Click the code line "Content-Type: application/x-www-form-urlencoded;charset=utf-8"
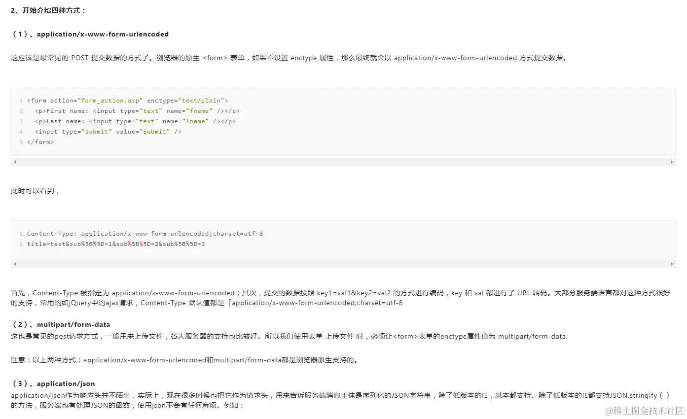687x419 pixels. point(145,234)
